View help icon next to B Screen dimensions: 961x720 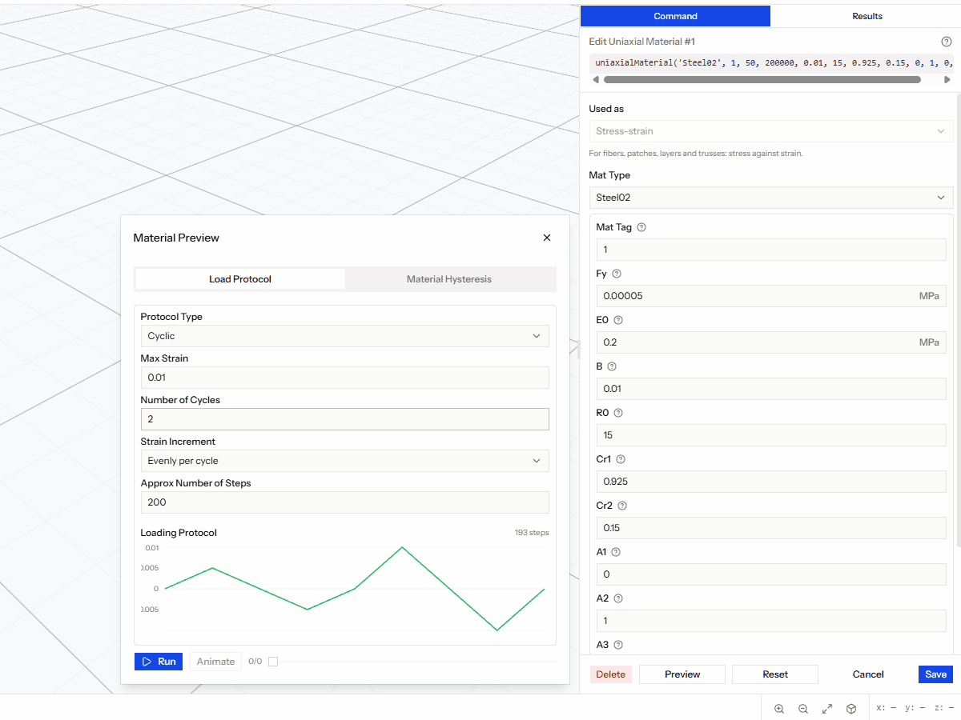click(x=612, y=366)
